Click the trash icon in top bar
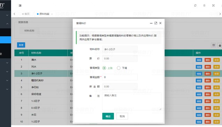The image size is (222, 127). click(204, 6)
